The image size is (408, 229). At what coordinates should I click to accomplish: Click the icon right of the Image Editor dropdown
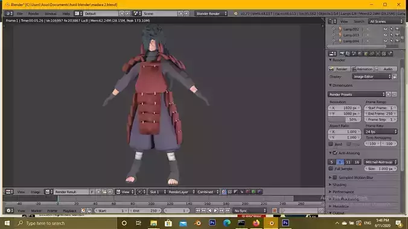tap(395, 77)
